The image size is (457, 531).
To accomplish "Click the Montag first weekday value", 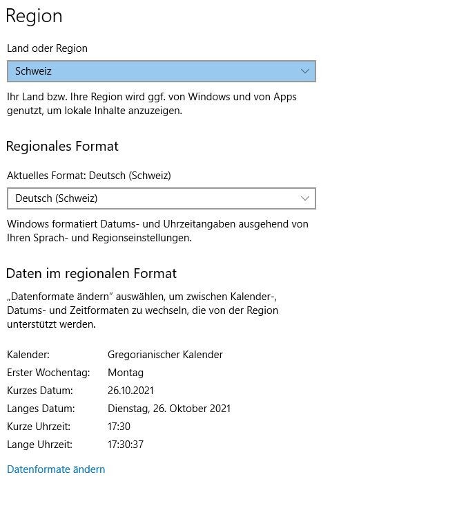I will tap(126, 373).
